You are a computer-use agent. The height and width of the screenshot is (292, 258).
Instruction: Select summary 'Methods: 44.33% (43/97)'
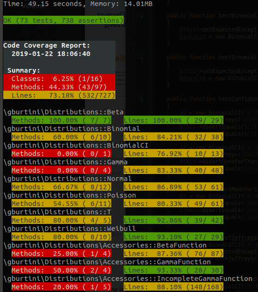click(59, 87)
